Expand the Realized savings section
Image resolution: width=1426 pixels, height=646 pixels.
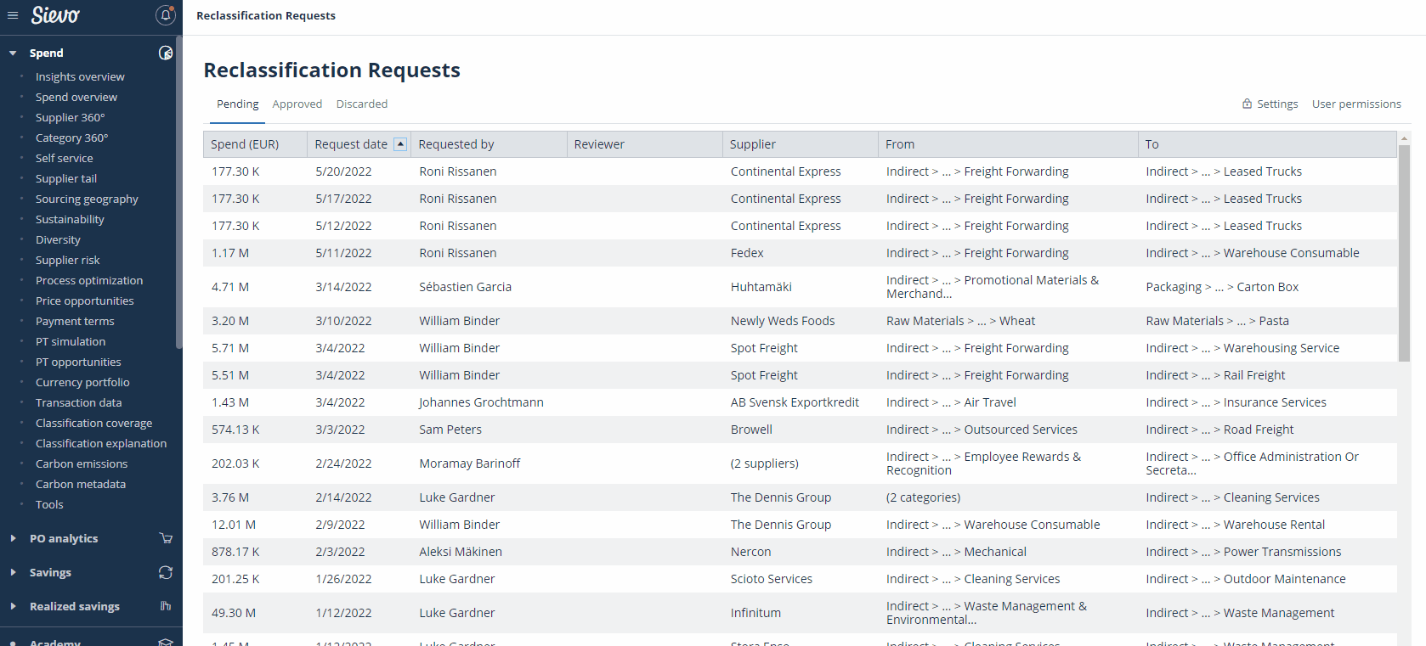point(13,606)
